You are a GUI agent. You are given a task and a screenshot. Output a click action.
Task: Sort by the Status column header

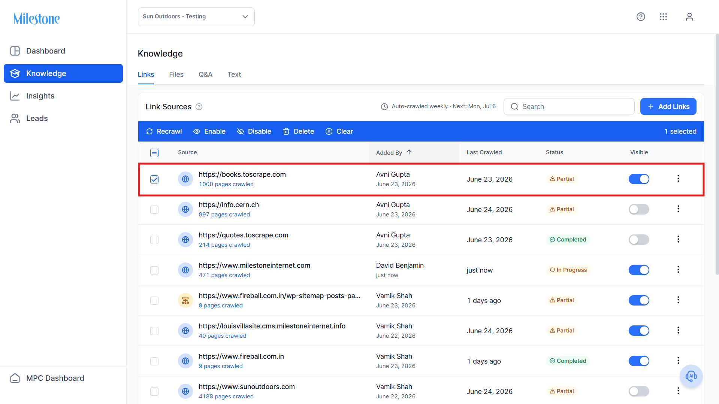pos(555,152)
